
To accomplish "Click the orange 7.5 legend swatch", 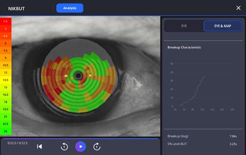I will (6, 50).
